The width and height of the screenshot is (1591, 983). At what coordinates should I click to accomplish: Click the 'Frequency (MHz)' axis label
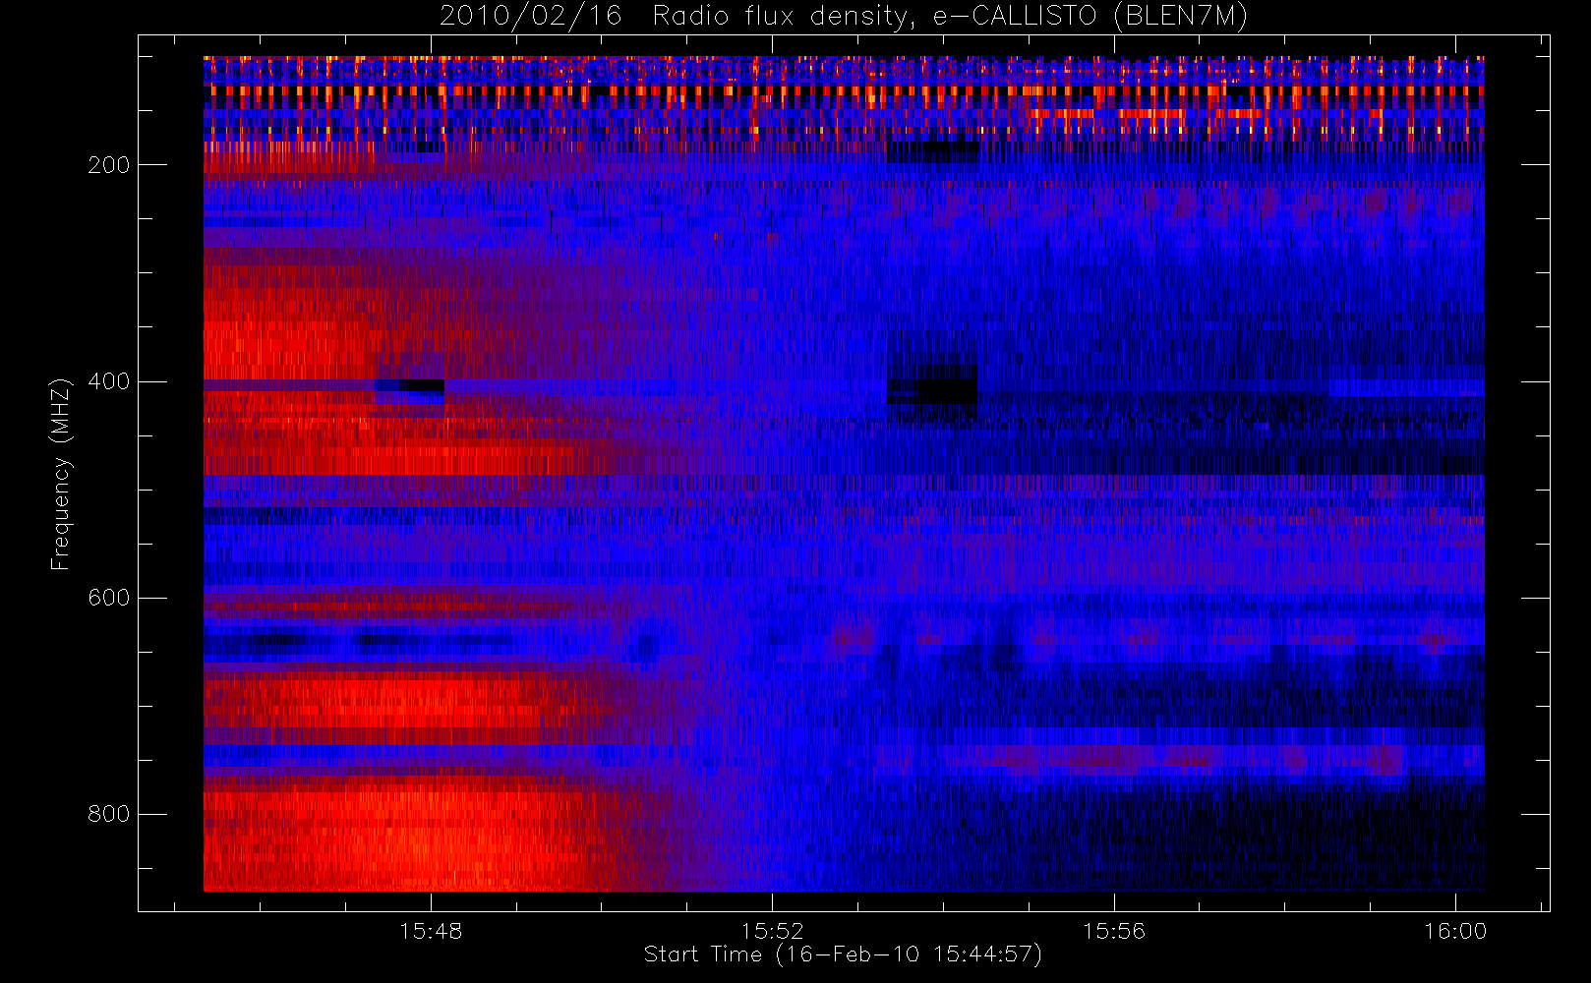tap(61, 474)
